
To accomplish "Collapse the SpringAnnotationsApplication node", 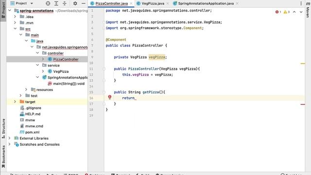I will [37, 77].
